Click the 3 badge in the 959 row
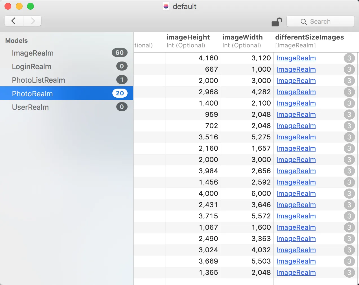Viewport: 359px width, 285px height. pyautogui.click(x=349, y=115)
